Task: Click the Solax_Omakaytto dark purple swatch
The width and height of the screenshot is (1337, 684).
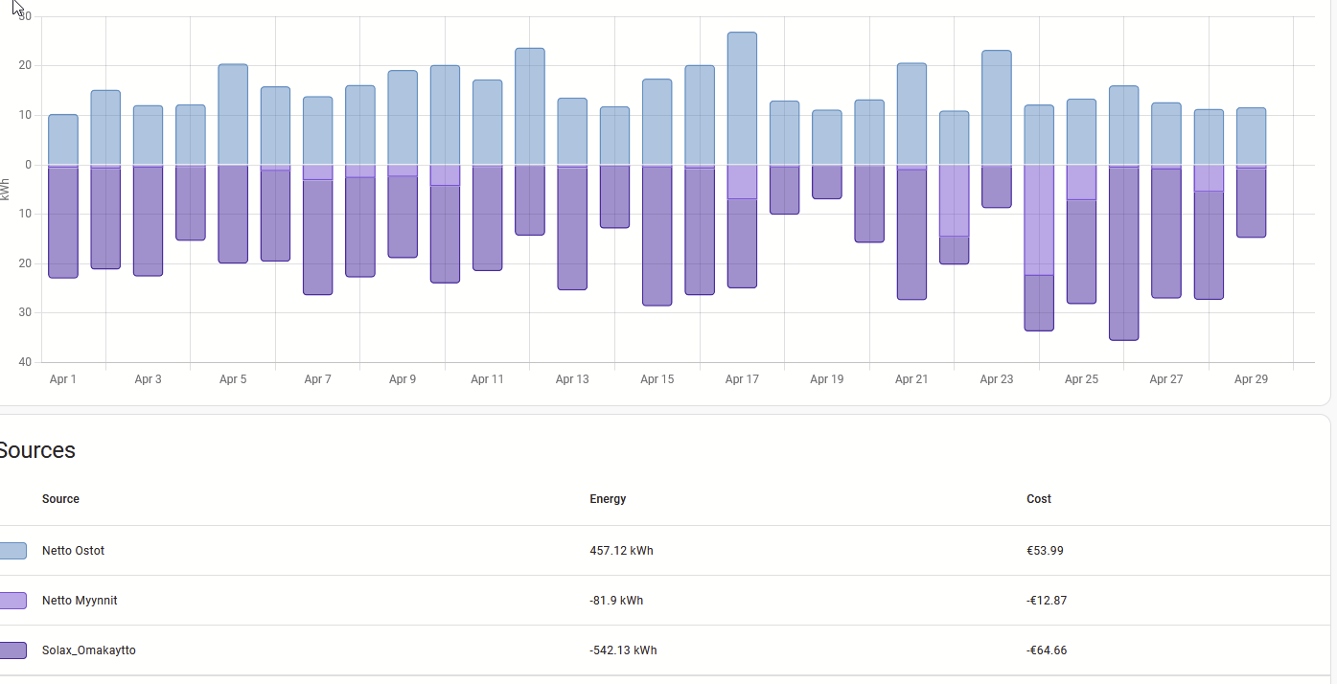Action: coord(12,650)
